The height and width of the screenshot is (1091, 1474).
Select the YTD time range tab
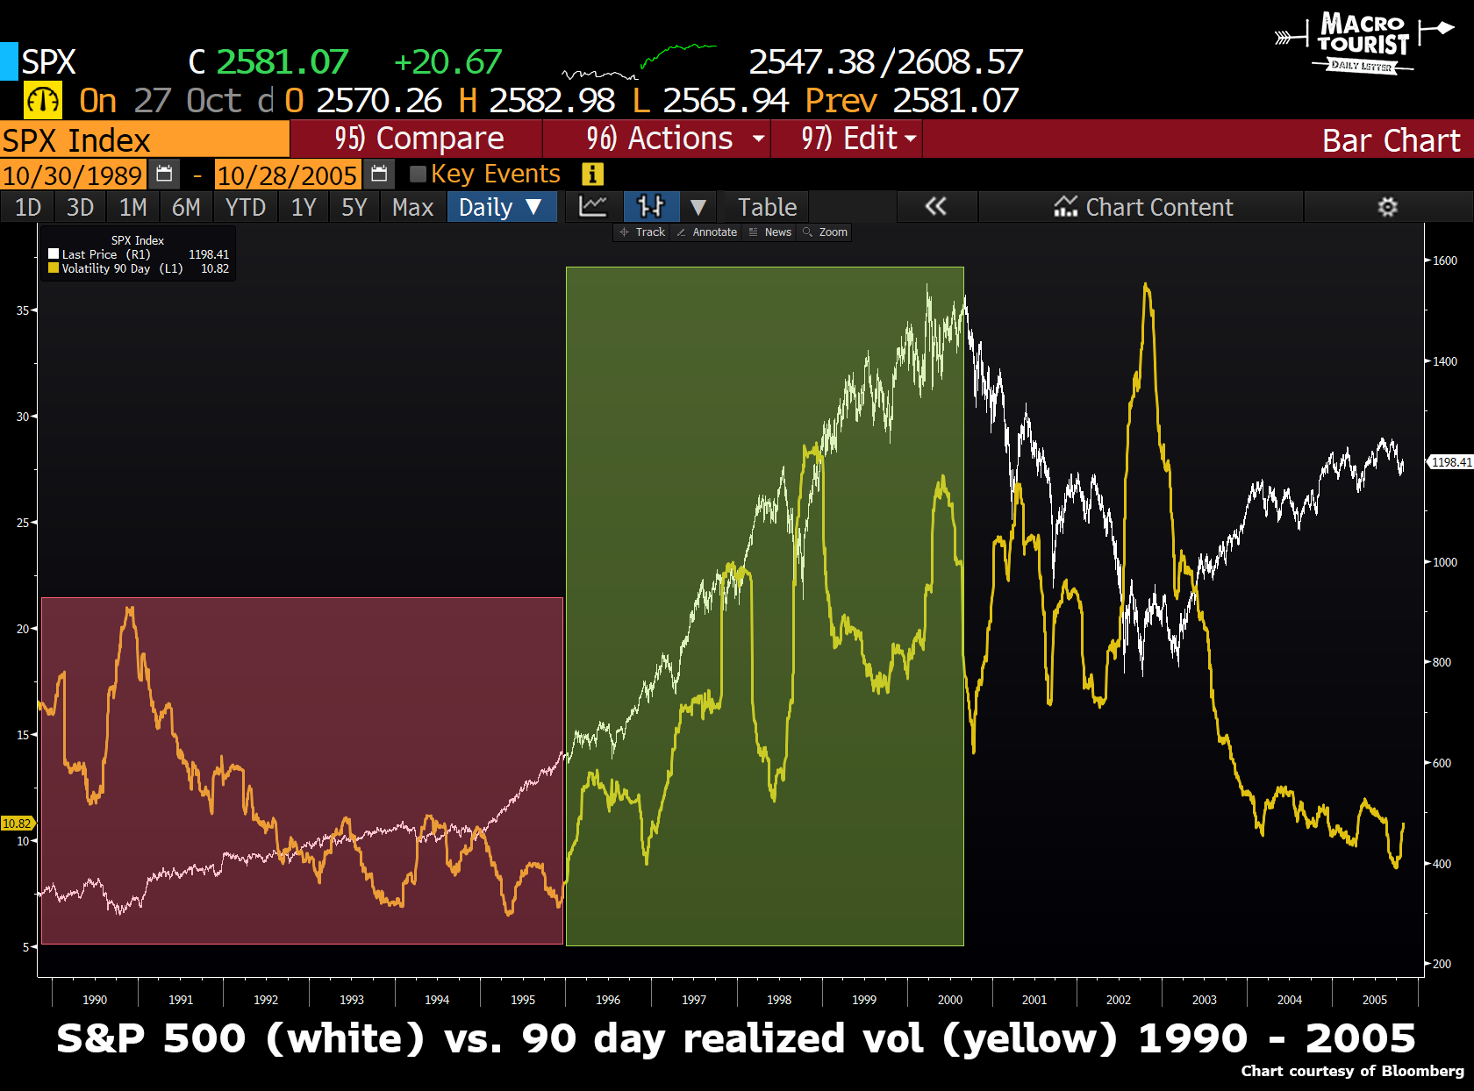tap(245, 207)
